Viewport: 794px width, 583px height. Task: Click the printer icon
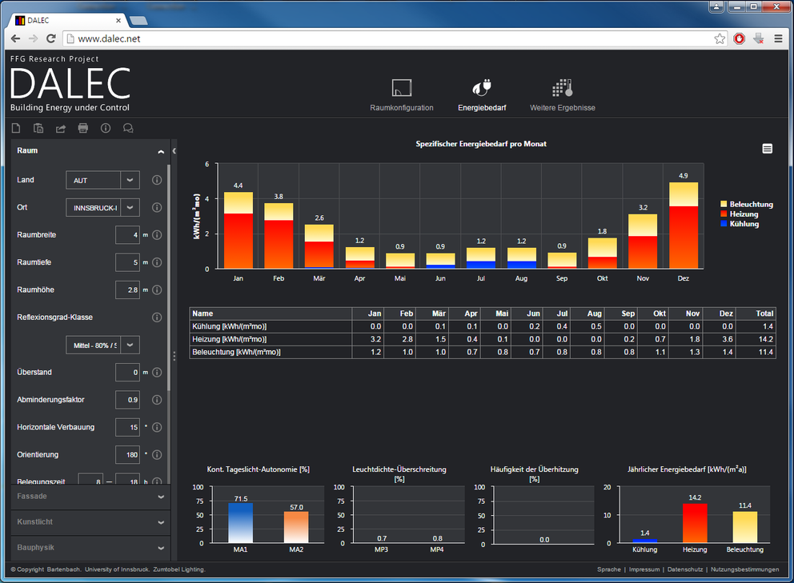click(x=83, y=128)
